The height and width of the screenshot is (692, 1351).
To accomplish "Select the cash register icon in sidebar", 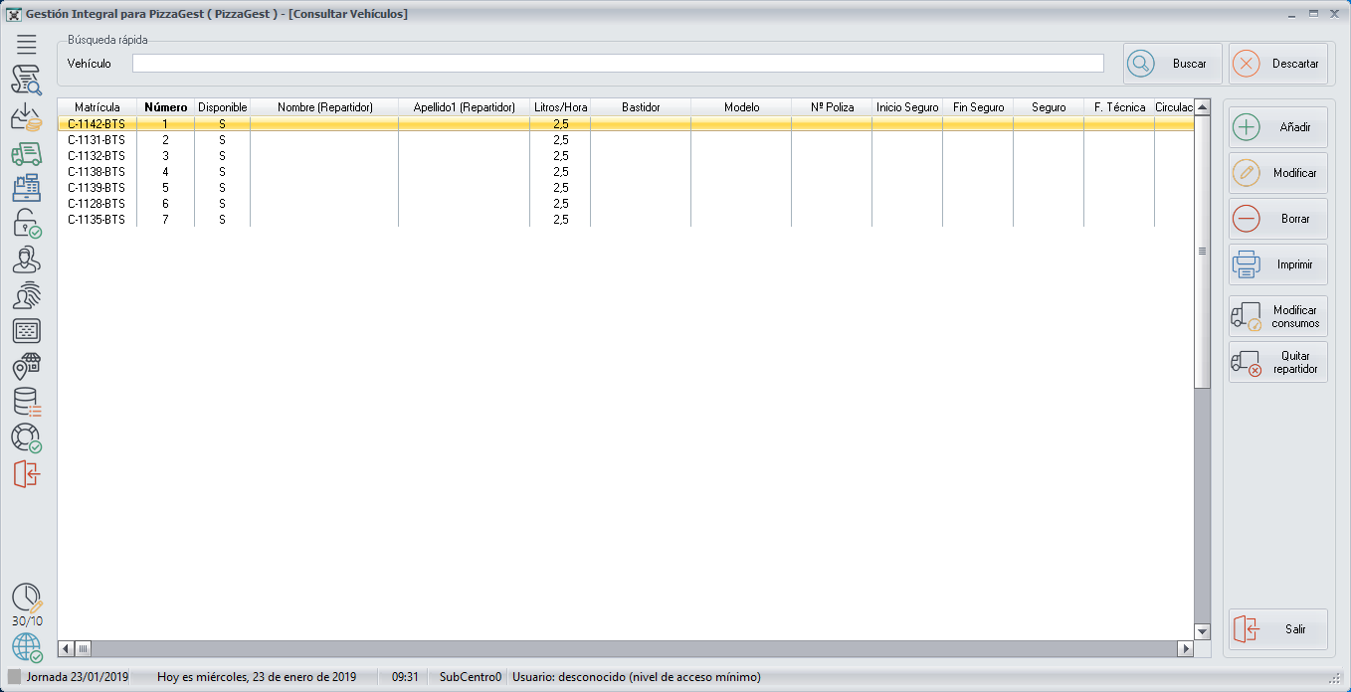I will tap(26, 188).
